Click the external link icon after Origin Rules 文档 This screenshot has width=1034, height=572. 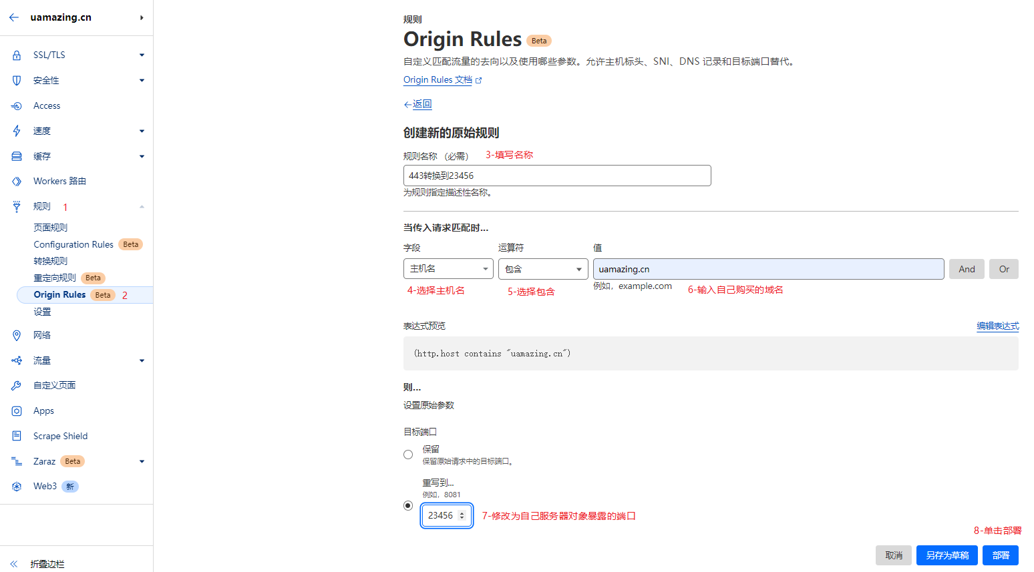click(478, 80)
